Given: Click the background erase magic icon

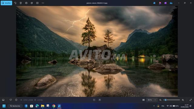Looking at the screenshot, I should click(x=100, y=100).
